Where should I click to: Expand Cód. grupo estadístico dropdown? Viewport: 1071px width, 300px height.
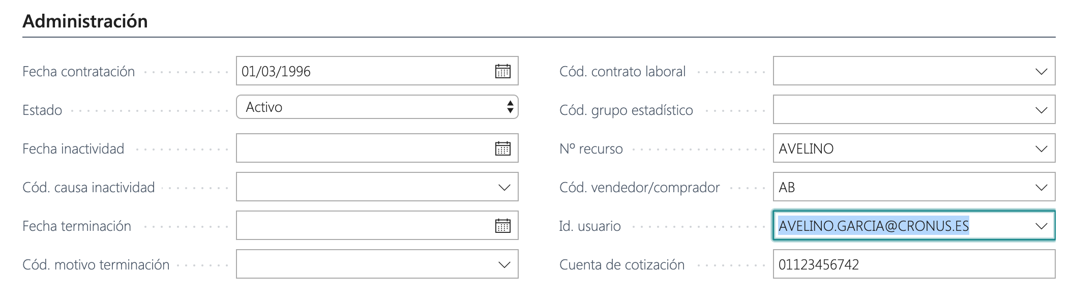tap(1041, 110)
